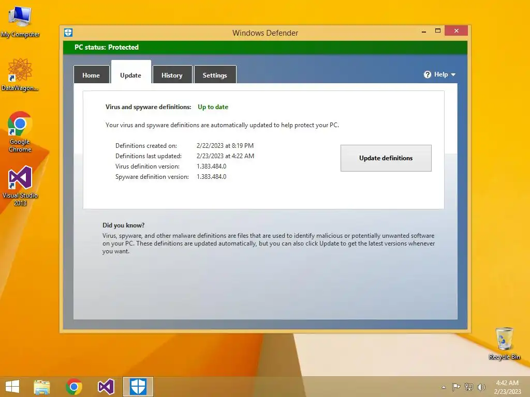
Task: Click the Windows Defender shield icon in title bar
Action: [x=68, y=33]
